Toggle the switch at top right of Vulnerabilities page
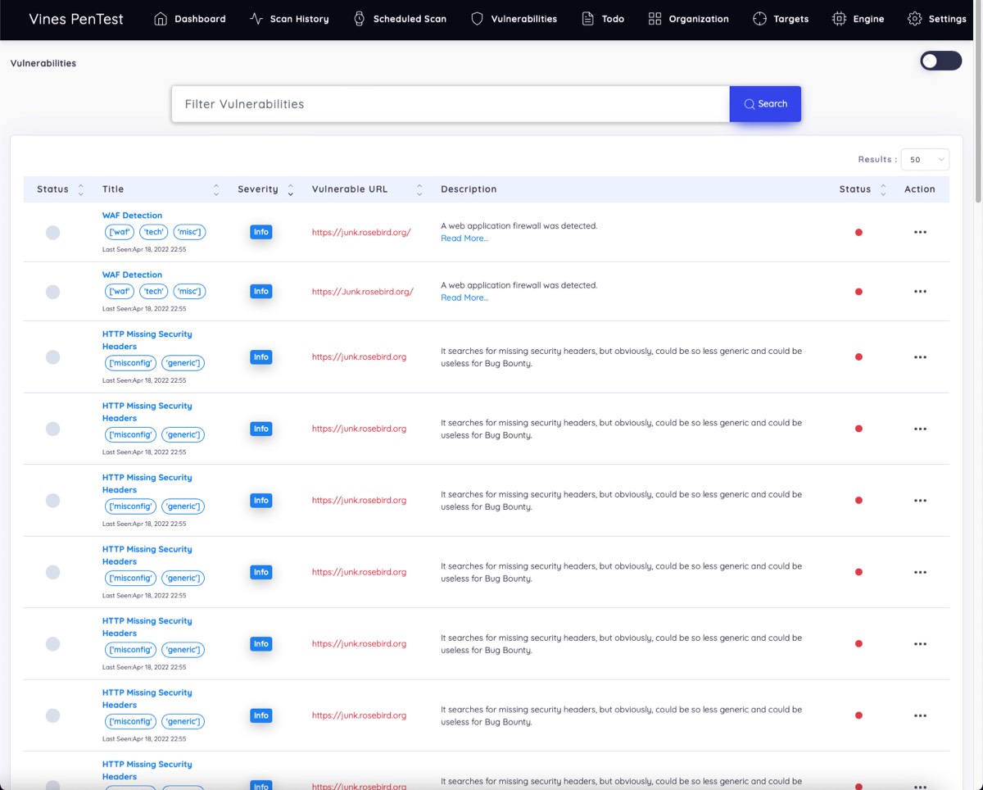This screenshot has width=983, height=790. (940, 61)
